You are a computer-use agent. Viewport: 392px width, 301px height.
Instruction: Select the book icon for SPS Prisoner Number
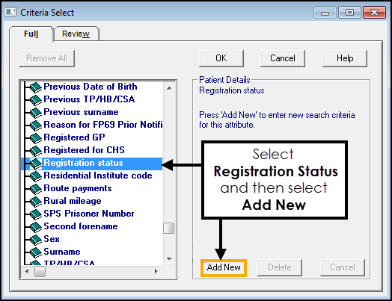point(36,214)
